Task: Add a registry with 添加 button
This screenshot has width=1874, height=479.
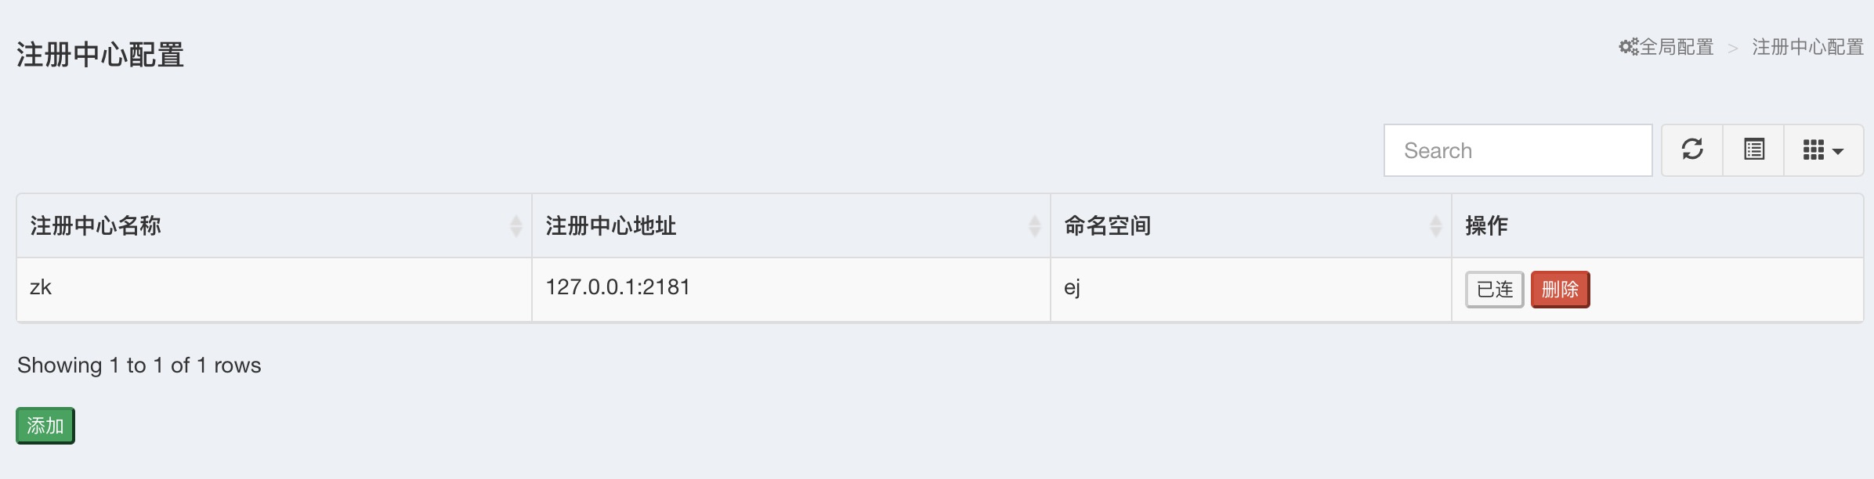Action: pyautogui.click(x=45, y=426)
